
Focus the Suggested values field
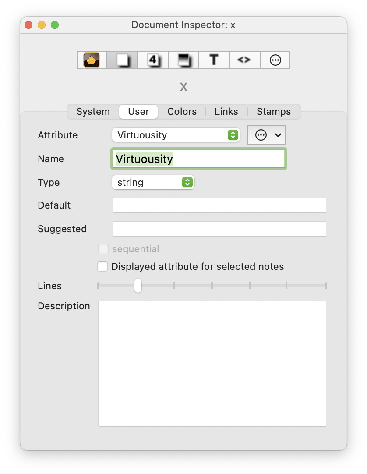[219, 229]
